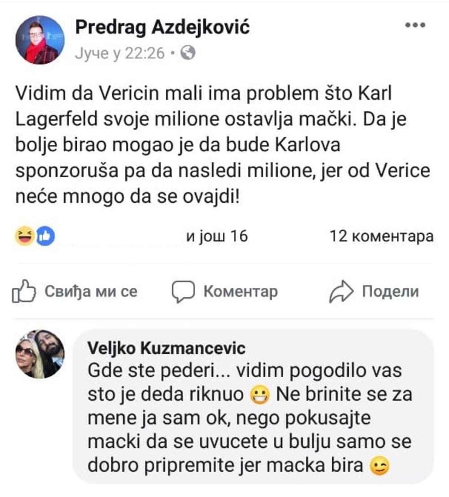The image size is (449, 497).
Task: View reactions list via "и још 16"
Action: point(217,236)
